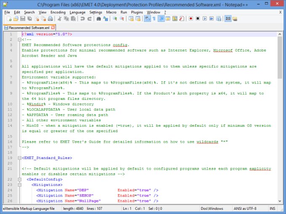
Task: Open the Language menu
Action: coord(77,12)
